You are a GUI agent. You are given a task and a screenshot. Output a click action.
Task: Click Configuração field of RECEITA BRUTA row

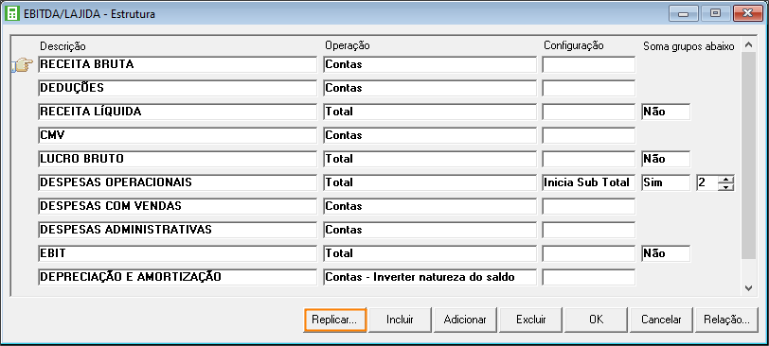588,64
